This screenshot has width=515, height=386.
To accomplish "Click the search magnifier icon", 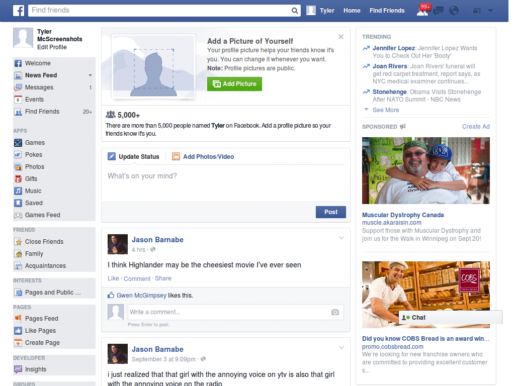I will [295, 11].
